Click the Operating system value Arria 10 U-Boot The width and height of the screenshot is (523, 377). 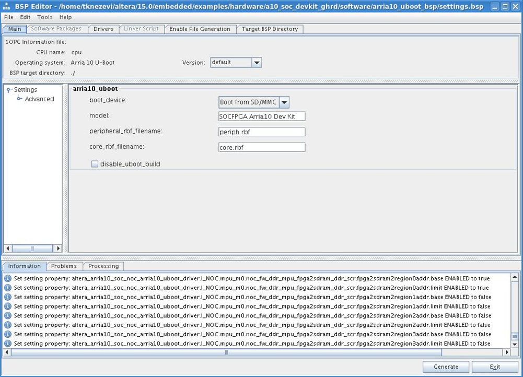pyautogui.click(x=92, y=62)
